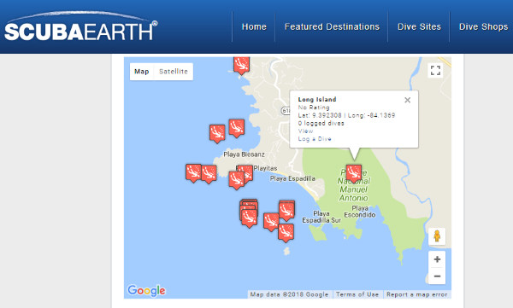
Task: Go to Dive Sites page
Action: 419,26
